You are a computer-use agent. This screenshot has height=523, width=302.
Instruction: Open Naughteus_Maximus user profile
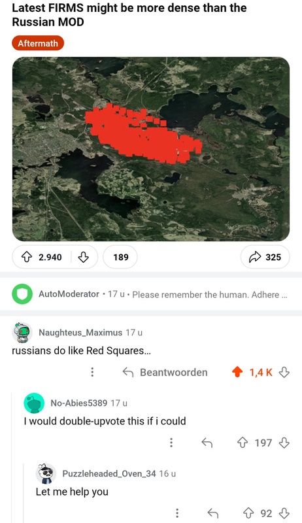click(80, 333)
